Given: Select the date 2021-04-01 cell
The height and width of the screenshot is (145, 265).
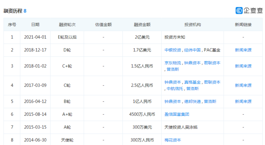Looking at the screenshot, I should point(35,37).
